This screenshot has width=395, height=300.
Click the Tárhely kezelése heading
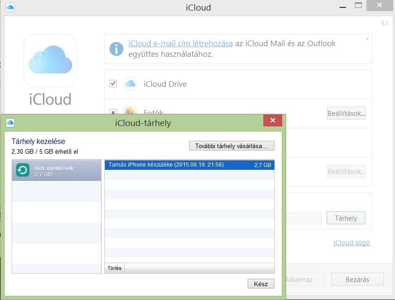(x=38, y=141)
